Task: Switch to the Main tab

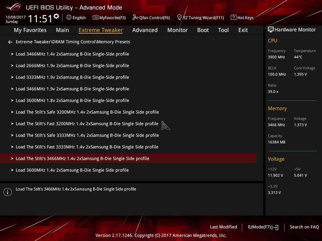Action: (63, 30)
